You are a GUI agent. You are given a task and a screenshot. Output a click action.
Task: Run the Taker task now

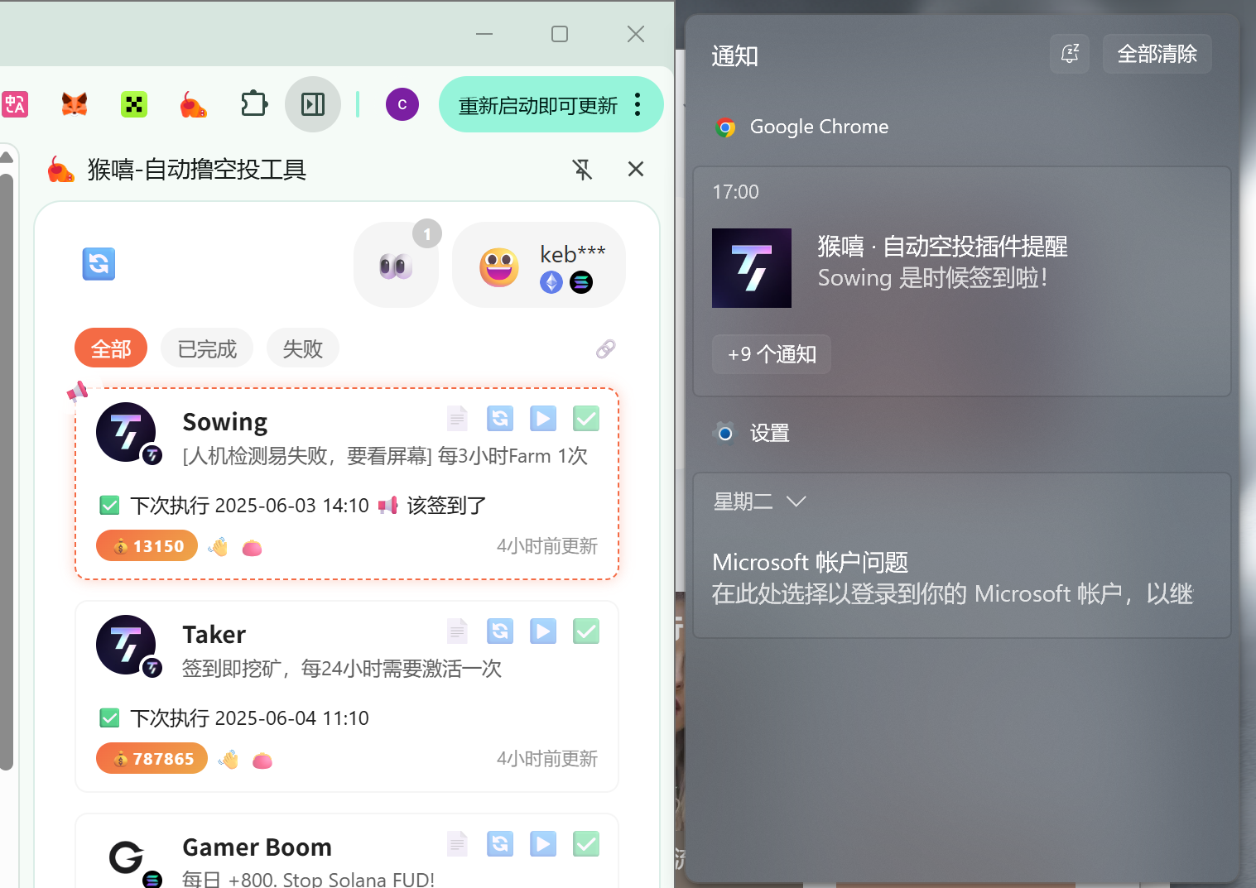pyautogui.click(x=543, y=631)
